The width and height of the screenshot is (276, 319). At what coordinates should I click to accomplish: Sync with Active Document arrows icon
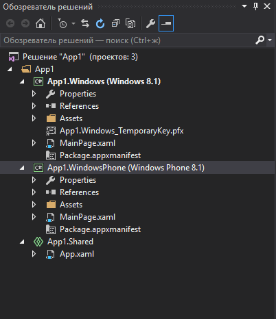click(x=85, y=23)
